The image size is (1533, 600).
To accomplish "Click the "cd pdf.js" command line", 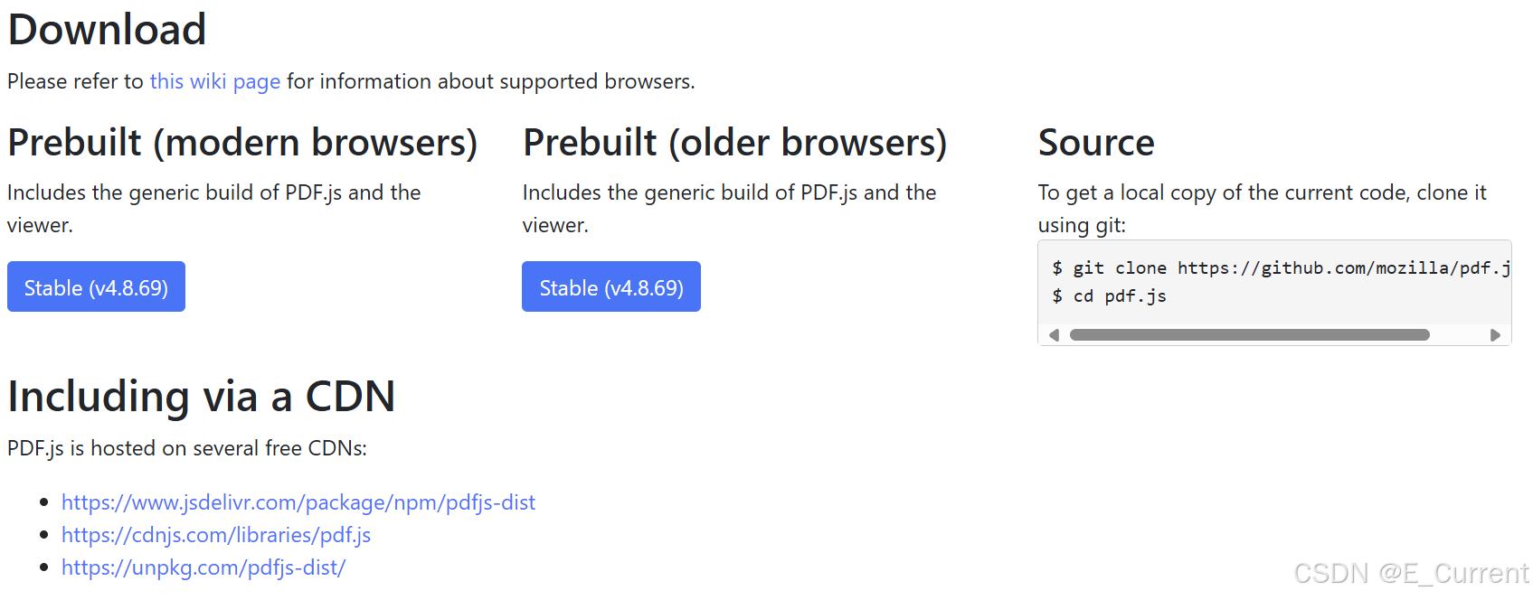I will (x=1109, y=296).
